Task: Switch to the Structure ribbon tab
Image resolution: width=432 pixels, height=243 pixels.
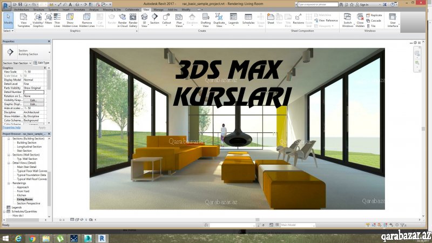Action: tap(38, 10)
